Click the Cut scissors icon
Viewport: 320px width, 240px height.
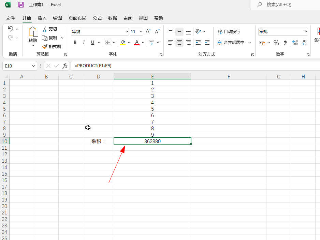44,29
